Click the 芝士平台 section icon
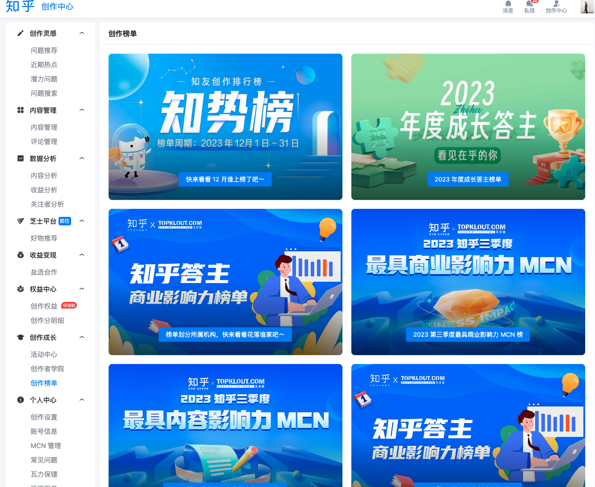This screenshot has height=487, width=595. click(21, 221)
